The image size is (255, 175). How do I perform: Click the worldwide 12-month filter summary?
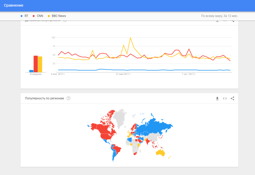[x=219, y=16]
